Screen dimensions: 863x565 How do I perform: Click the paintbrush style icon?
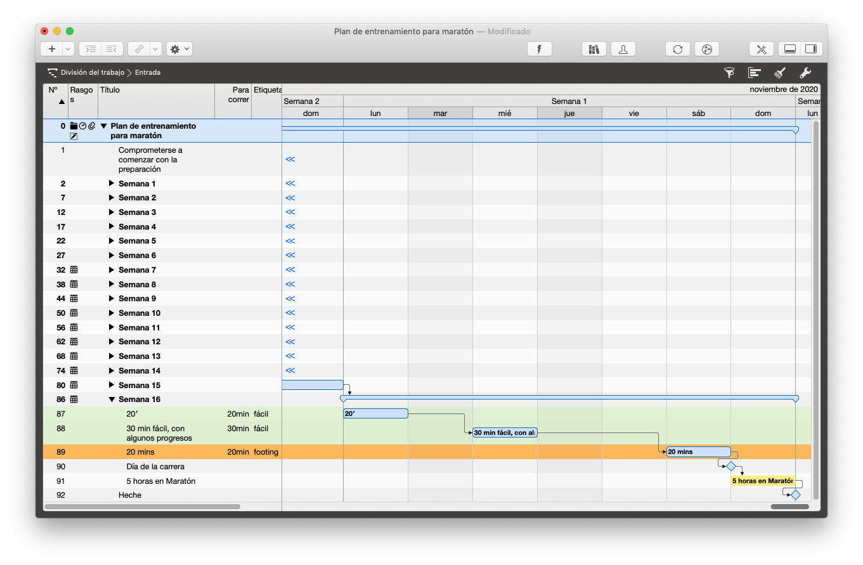(x=780, y=73)
